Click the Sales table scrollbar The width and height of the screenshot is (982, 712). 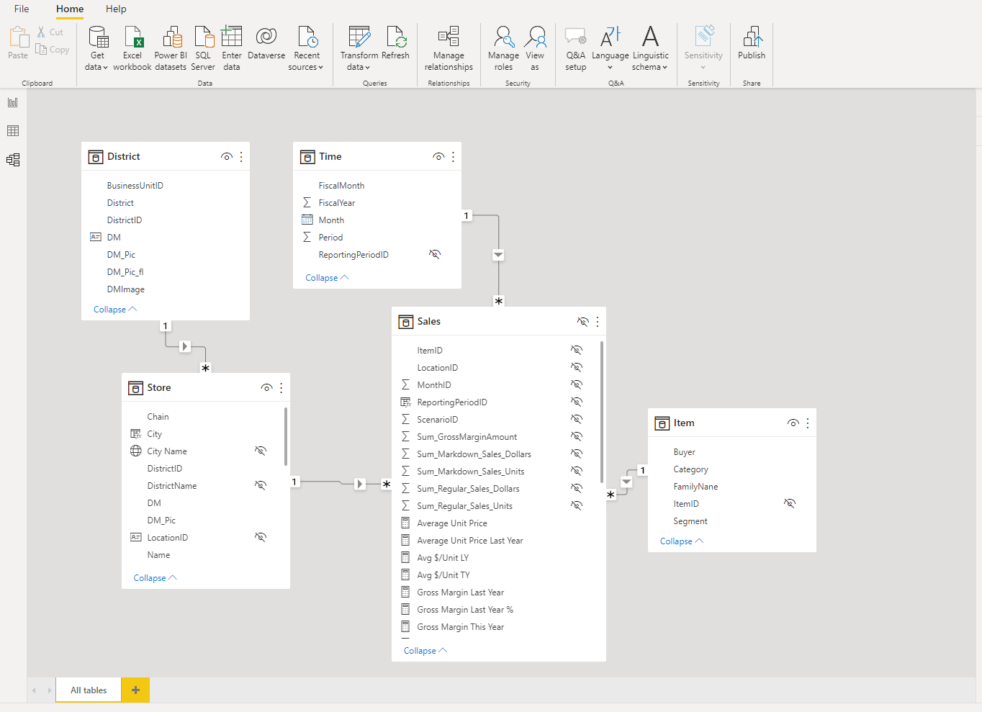point(602,412)
